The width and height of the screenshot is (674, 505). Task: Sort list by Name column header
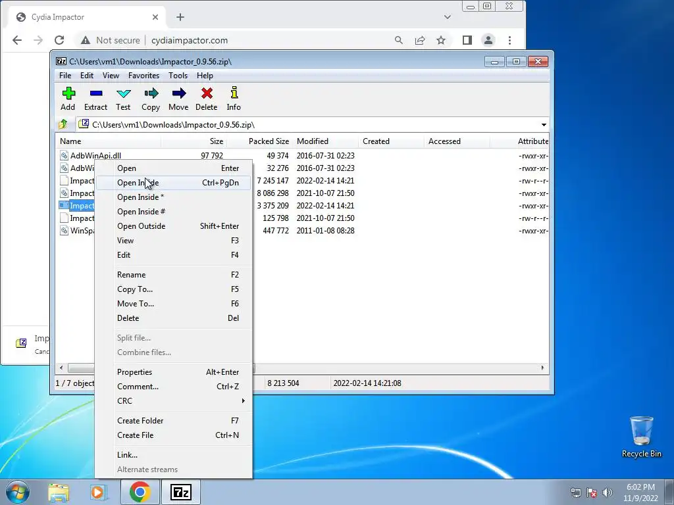point(109,141)
